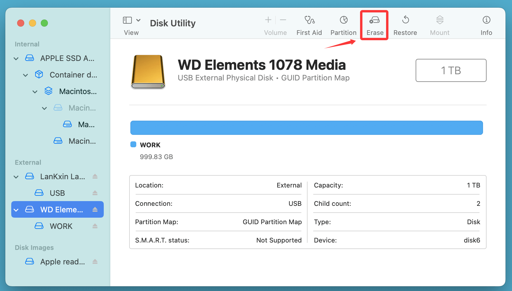Eject the LanKxin drive
Image resolution: width=512 pixels, height=291 pixels.
pyautogui.click(x=95, y=176)
